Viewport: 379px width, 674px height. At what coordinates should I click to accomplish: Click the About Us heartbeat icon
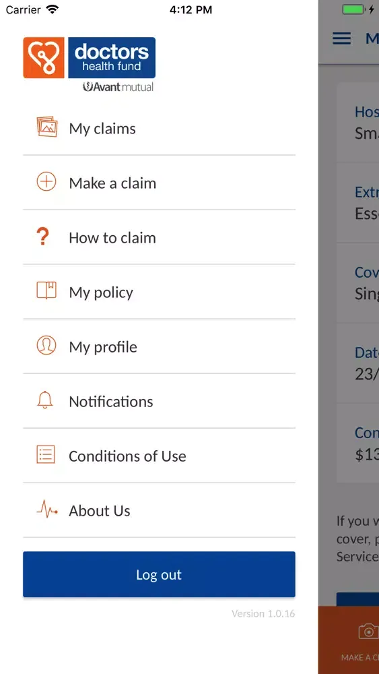pyautogui.click(x=46, y=510)
